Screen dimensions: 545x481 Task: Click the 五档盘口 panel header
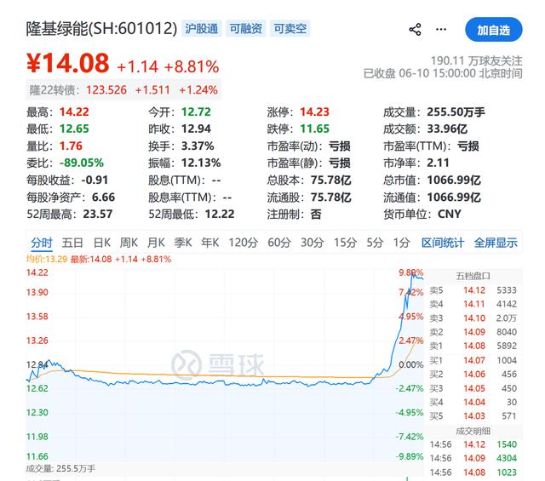click(473, 276)
